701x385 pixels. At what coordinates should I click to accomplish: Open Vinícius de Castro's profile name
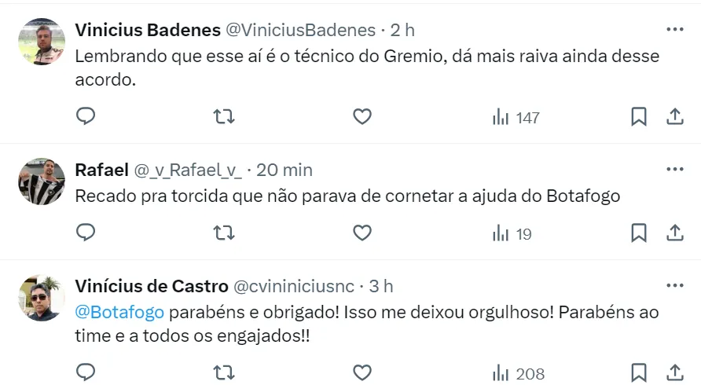[x=152, y=286]
